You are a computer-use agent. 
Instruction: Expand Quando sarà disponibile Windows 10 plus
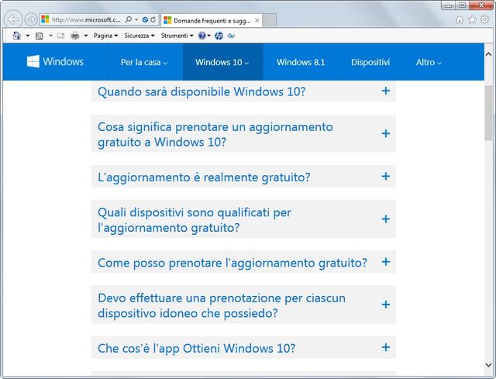386,91
